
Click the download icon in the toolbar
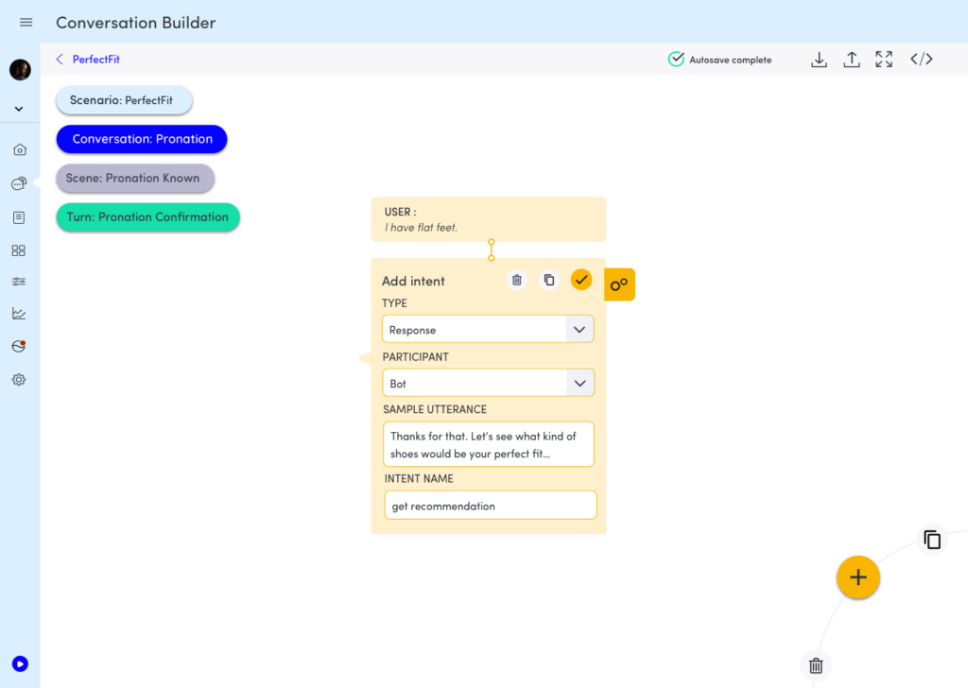[x=820, y=60]
